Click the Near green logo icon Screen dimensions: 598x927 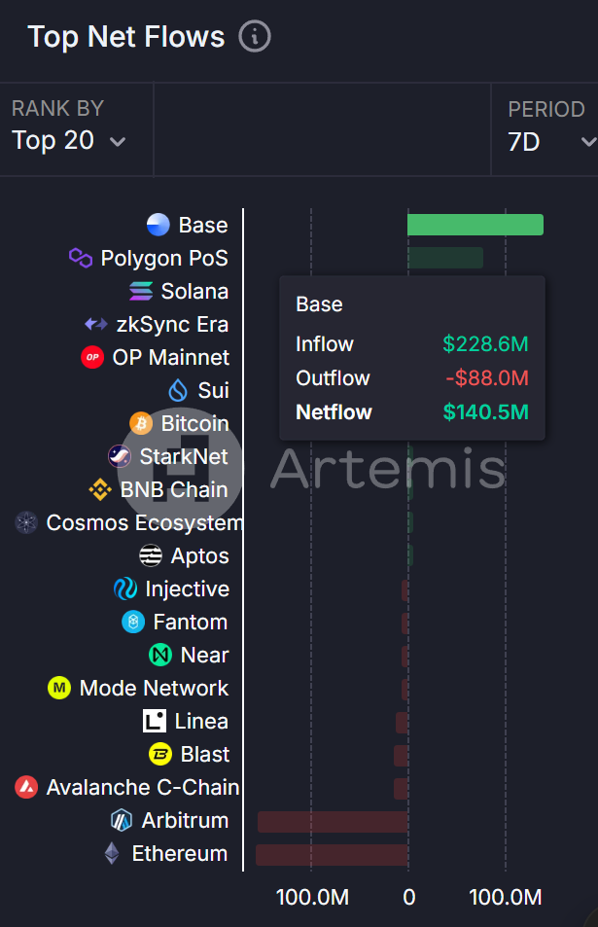click(x=160, y=655)
